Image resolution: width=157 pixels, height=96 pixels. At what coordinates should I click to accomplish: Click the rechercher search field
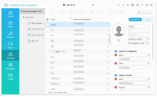coord(145,13)
